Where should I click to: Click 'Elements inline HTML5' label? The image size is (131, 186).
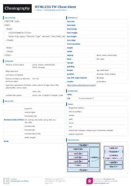[14, 120]
